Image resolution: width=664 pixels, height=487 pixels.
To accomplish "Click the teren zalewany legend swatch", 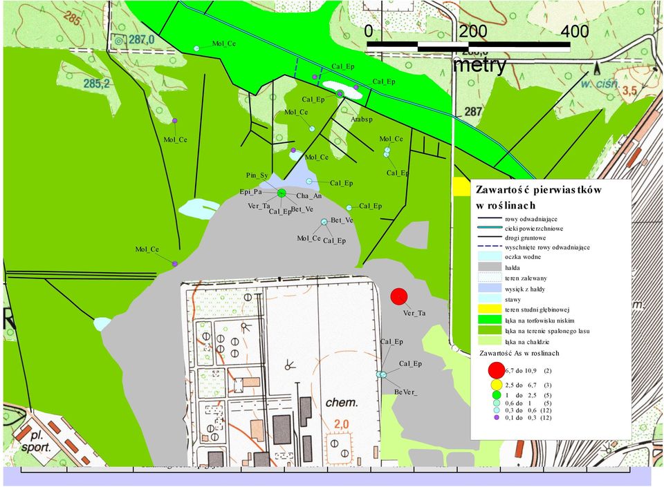I will (490, 278).
